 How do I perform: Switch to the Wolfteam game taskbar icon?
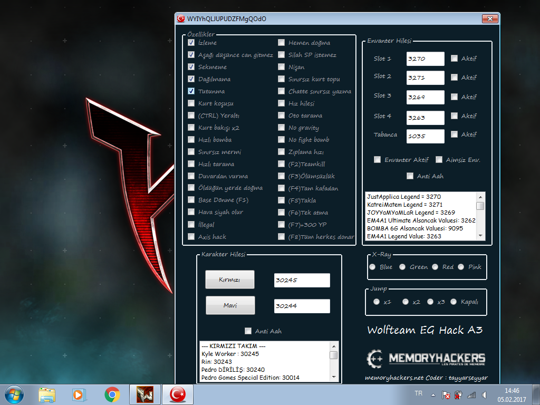click(x=145, y=394)
